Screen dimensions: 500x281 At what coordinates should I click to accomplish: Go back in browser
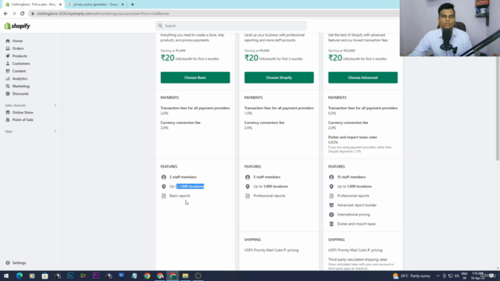(x=5, y=13)
